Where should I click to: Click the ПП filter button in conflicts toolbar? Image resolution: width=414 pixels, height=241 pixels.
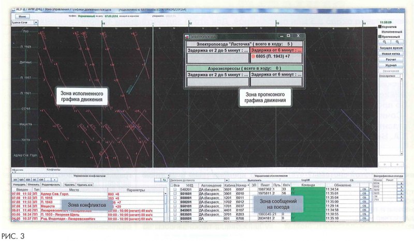(x=29, y=179)
